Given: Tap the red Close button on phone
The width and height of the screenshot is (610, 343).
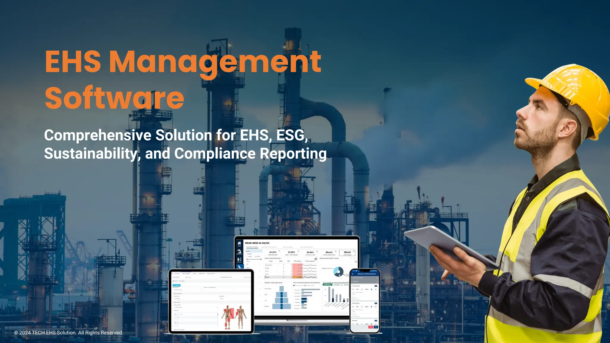Looking at the screenshot, I should (x=371, y=327).
